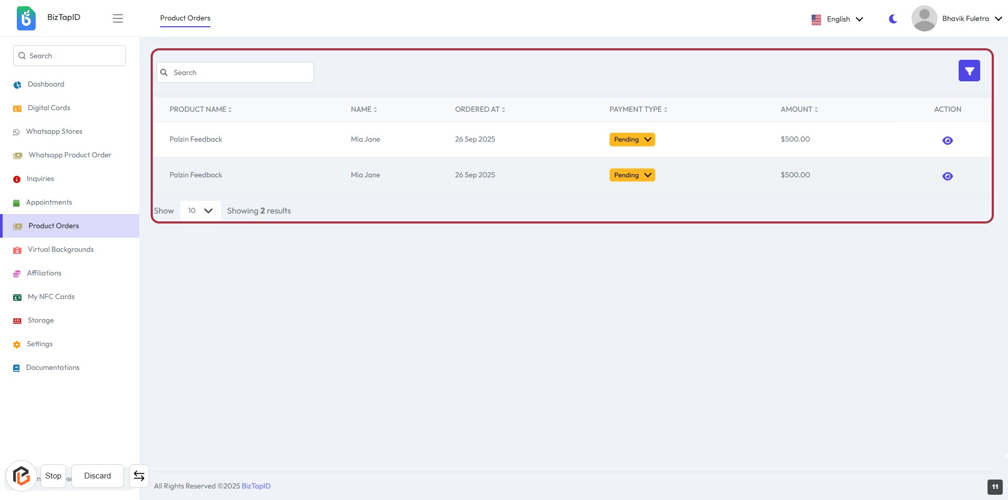Click the Inquiries sidebar icon

coord(17,179)
